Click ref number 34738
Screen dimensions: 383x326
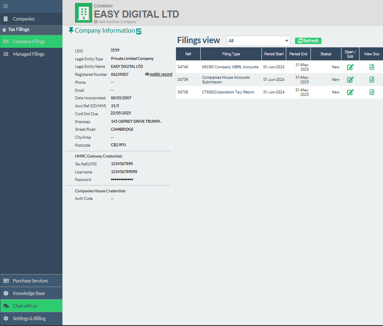point(183,92)
